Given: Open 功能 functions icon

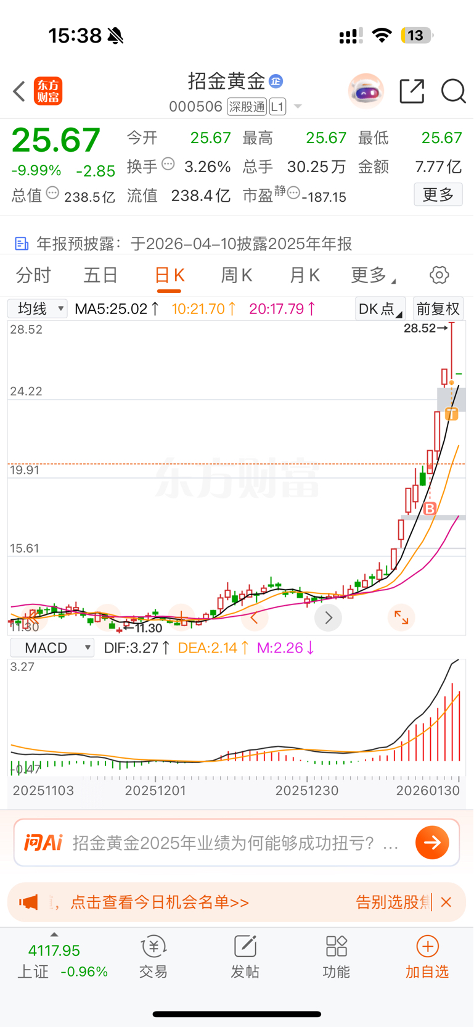Looking at the screenshot, I should pos(336,957).
